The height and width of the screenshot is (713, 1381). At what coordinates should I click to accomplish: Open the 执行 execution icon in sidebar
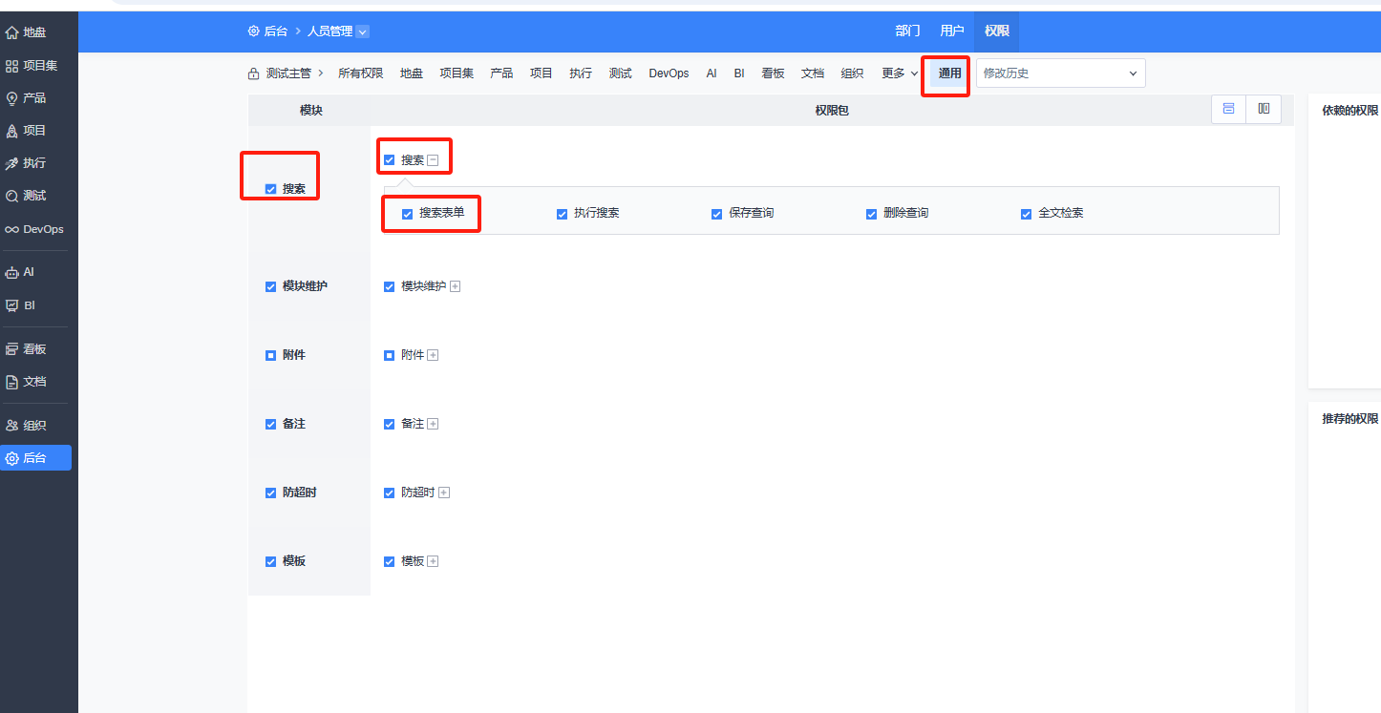pyautogui.click(x=12, y=163)
